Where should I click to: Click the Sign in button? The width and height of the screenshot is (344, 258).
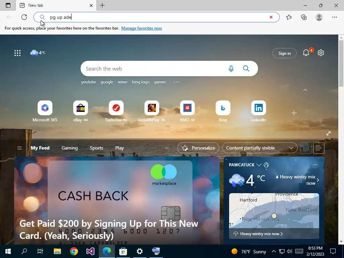pyautogui.click(x=284, y=53)
